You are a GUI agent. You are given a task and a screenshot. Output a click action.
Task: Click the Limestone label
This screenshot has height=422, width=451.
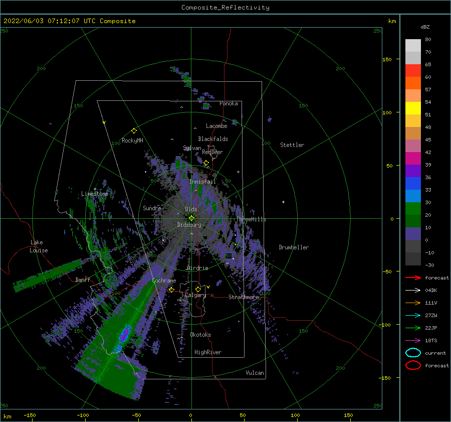95,194
